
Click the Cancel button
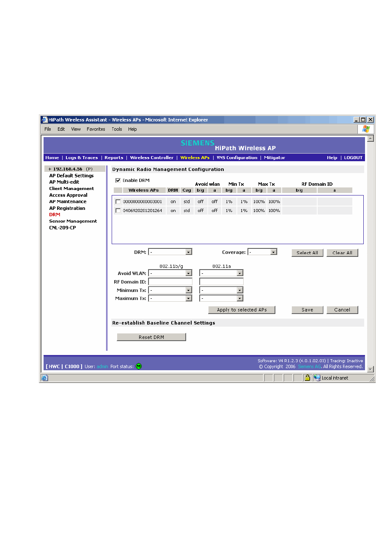point(342,310)
